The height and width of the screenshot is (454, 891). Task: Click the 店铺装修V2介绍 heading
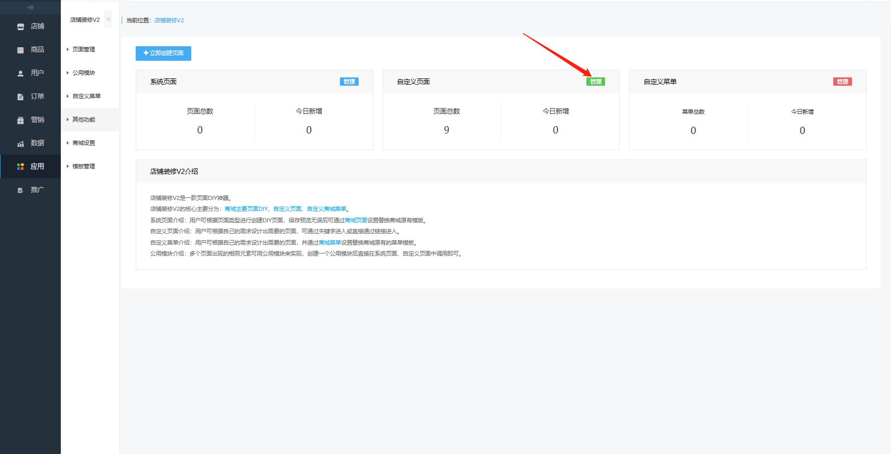coord(174,171)
